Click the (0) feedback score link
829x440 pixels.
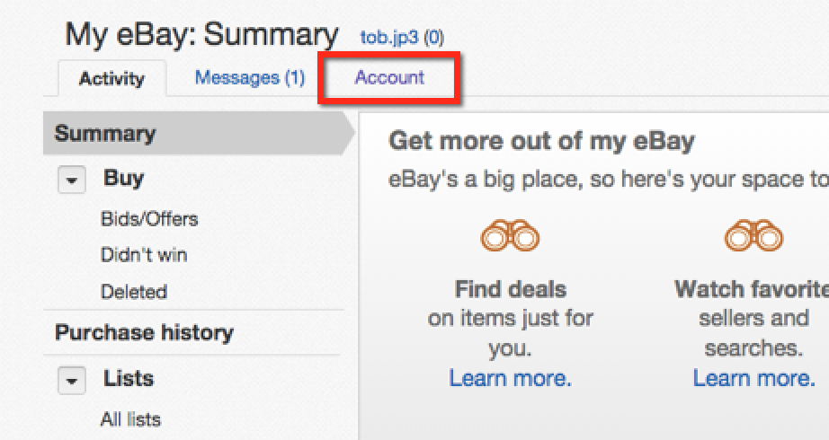click(x=434, y=38)
